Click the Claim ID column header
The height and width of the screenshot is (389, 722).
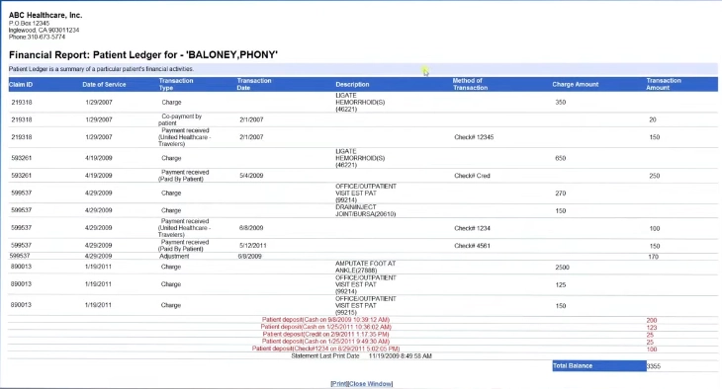21,85
